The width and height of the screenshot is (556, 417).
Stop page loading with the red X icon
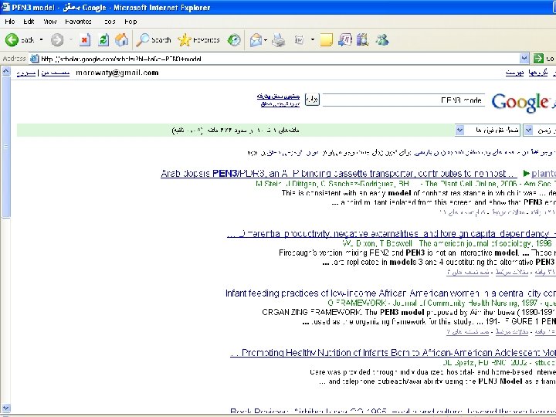pos(84,40)
